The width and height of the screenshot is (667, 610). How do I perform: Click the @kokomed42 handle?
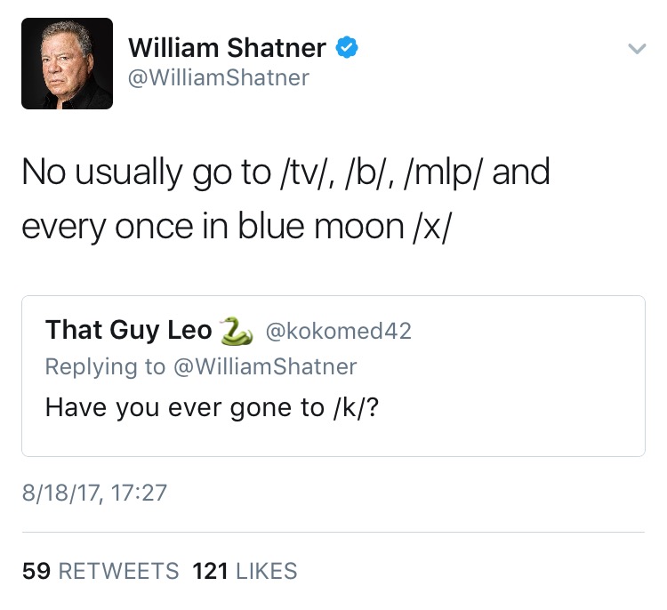pyautogui.click(x=339, y=331)
